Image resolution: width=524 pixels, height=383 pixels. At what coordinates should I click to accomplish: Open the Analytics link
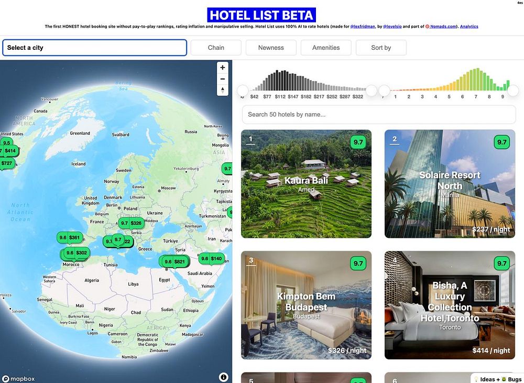[x=469, y=26]
